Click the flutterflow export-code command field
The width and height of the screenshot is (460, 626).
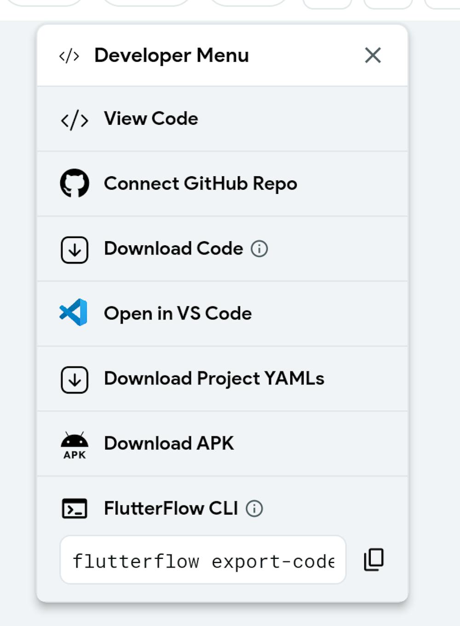[x=203, y=560]
